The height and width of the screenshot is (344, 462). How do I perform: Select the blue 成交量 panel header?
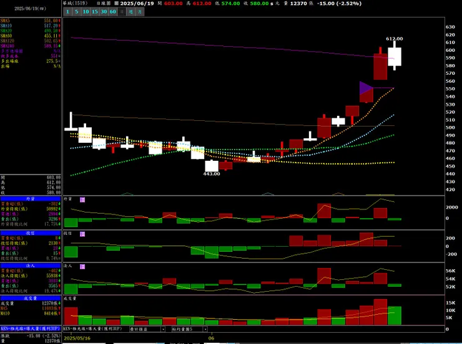tap(31, 298)
